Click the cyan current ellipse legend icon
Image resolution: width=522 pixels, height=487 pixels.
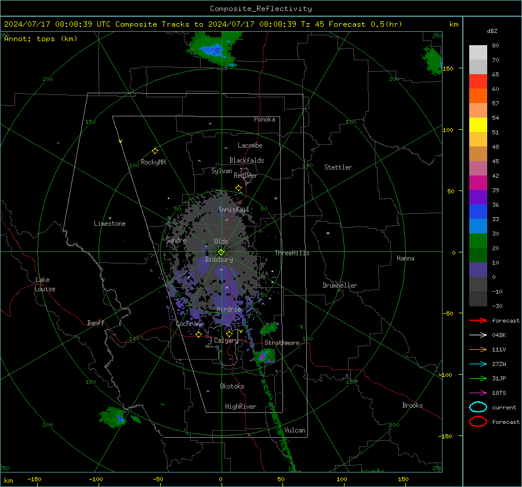(478, 407)
